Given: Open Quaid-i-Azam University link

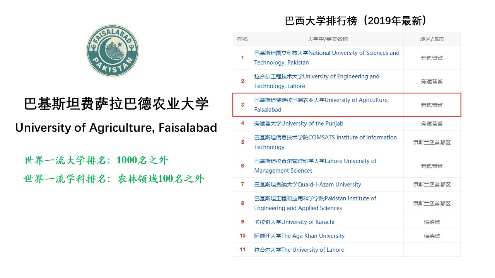Looking at the screenshot, I should 307,185.
